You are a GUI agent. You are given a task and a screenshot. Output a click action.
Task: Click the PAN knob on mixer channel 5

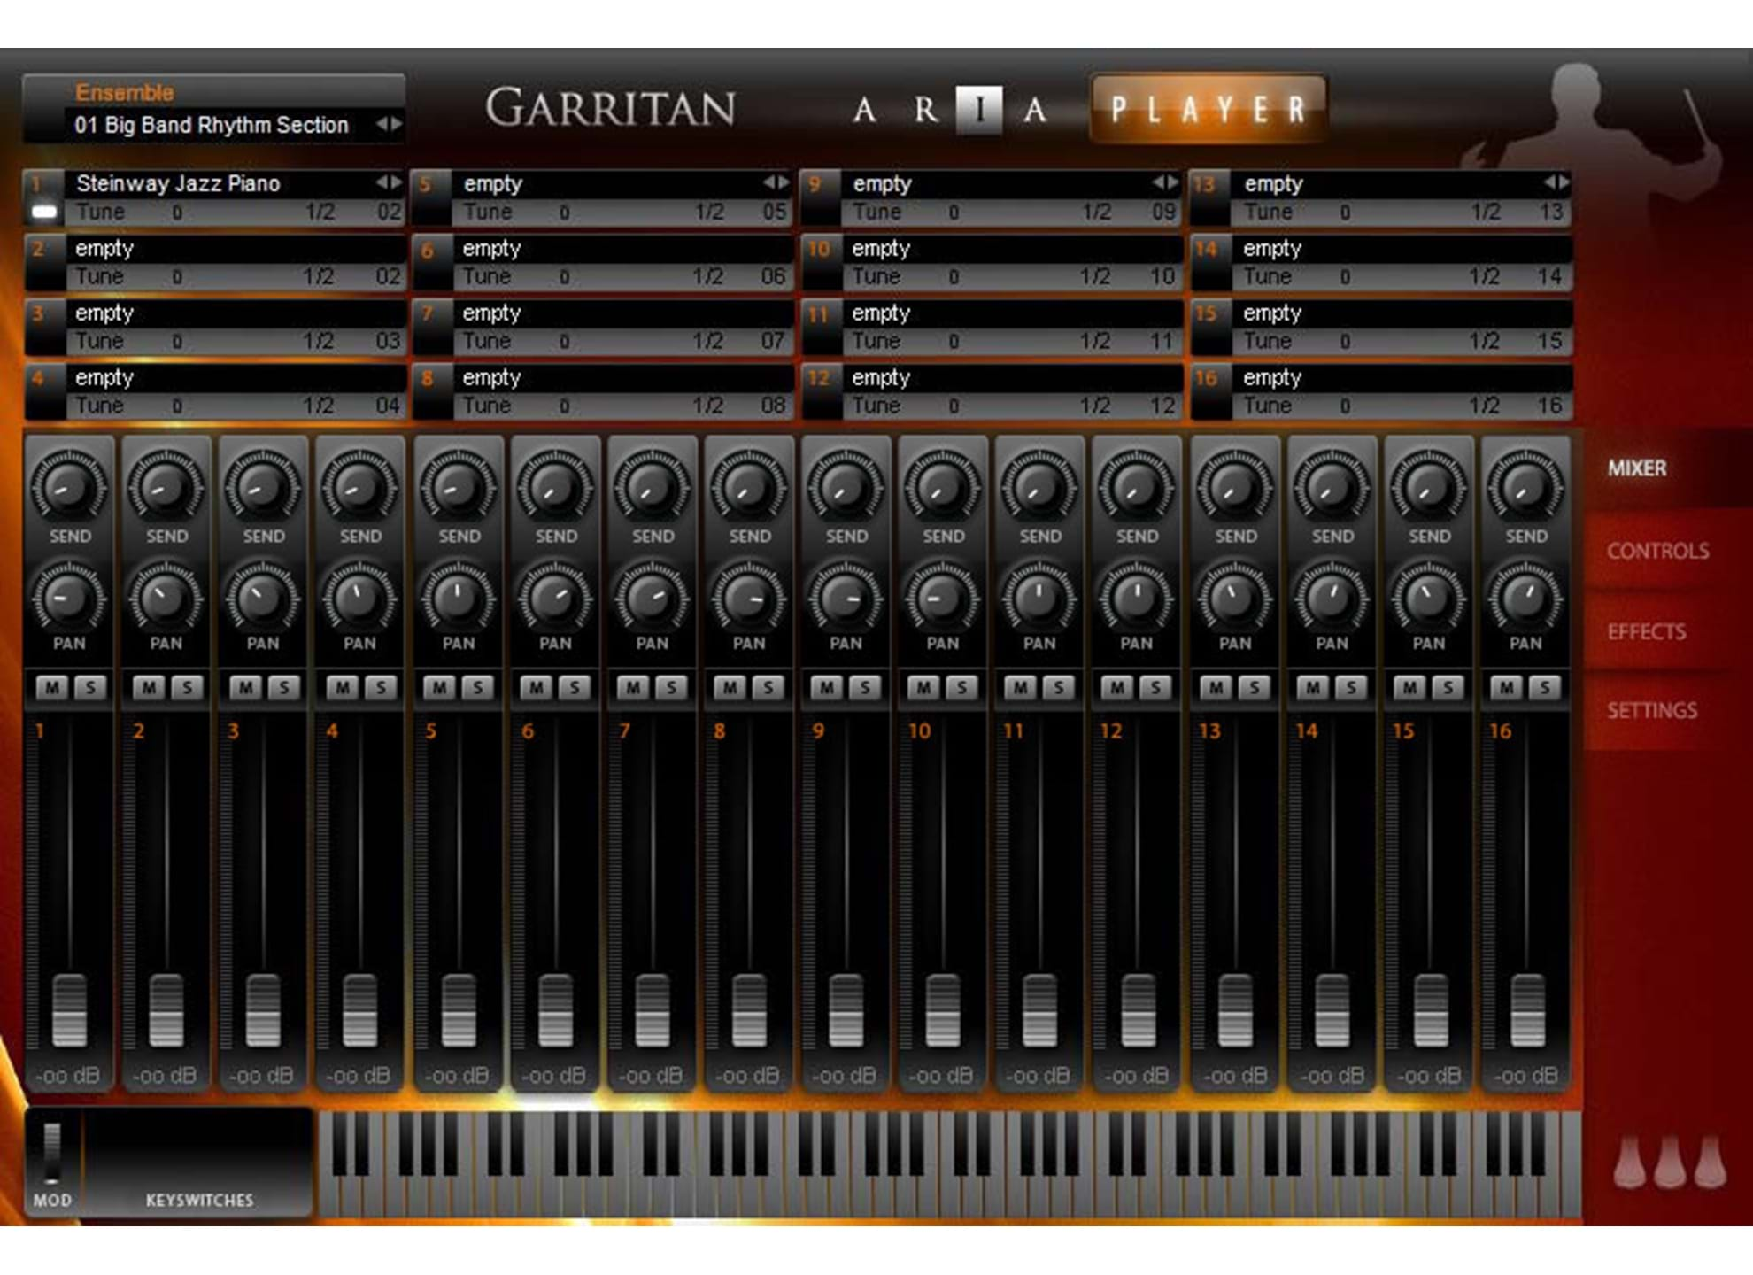pos(458,599)
